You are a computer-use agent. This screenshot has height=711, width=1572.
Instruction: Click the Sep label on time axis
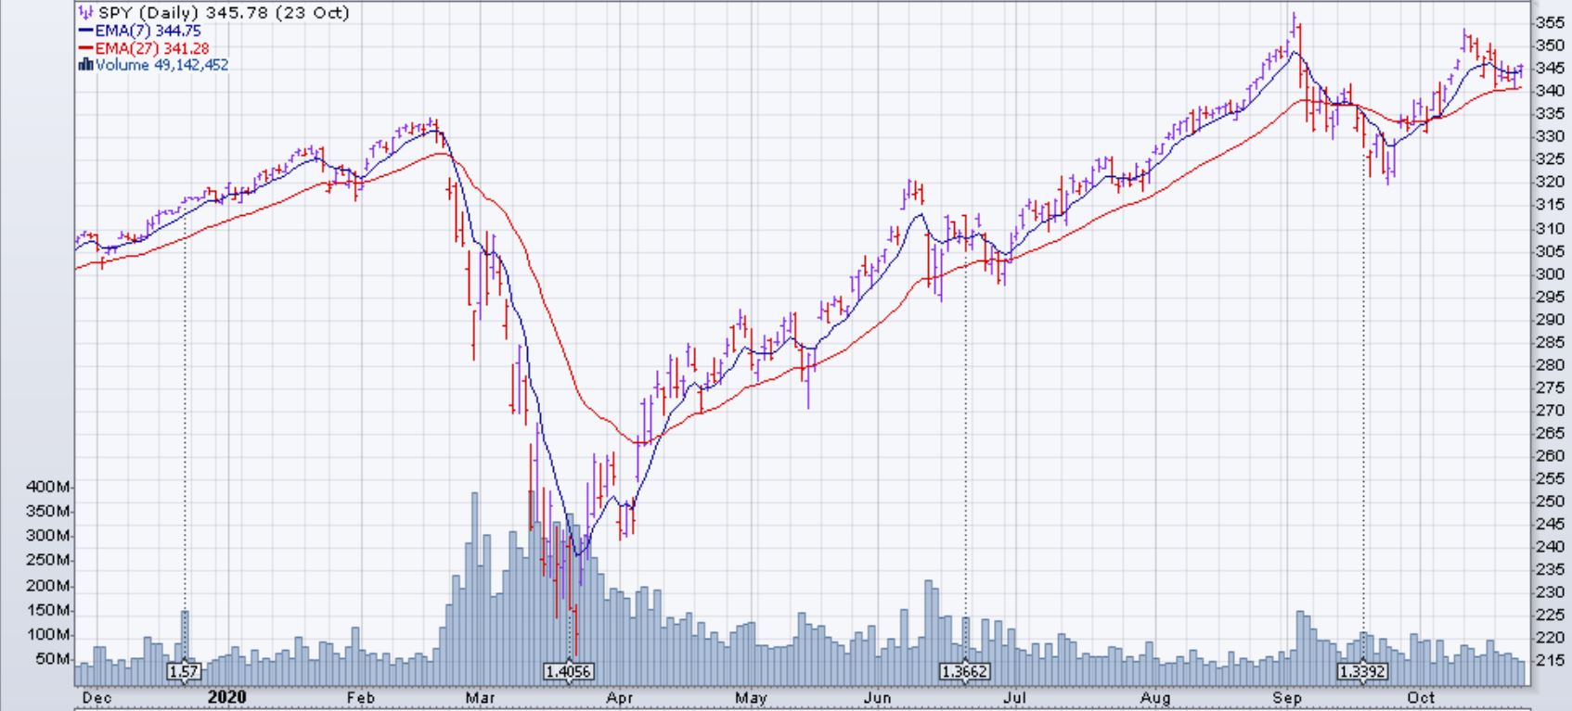tap(1287, 697)
